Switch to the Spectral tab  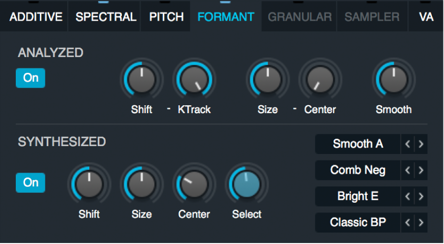106,17
